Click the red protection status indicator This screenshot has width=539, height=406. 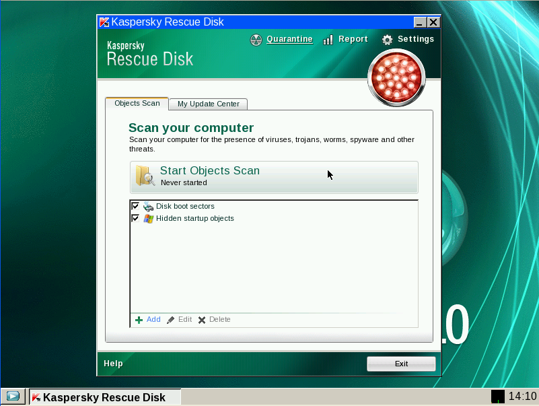[396, 77]
